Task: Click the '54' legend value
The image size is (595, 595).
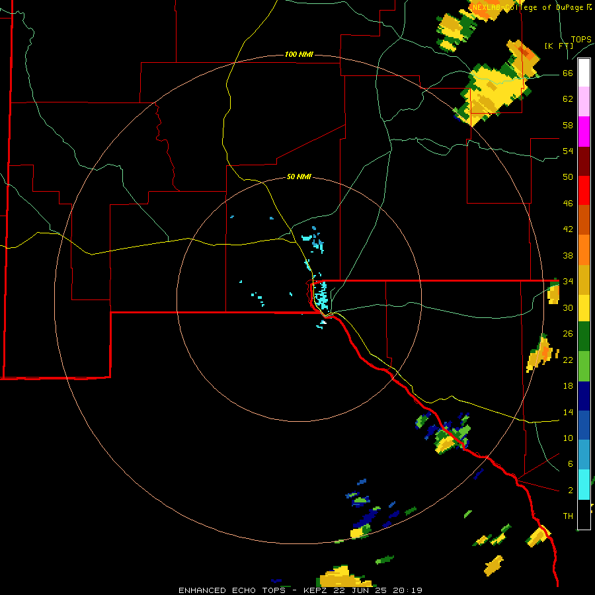Action: point(568,151)
